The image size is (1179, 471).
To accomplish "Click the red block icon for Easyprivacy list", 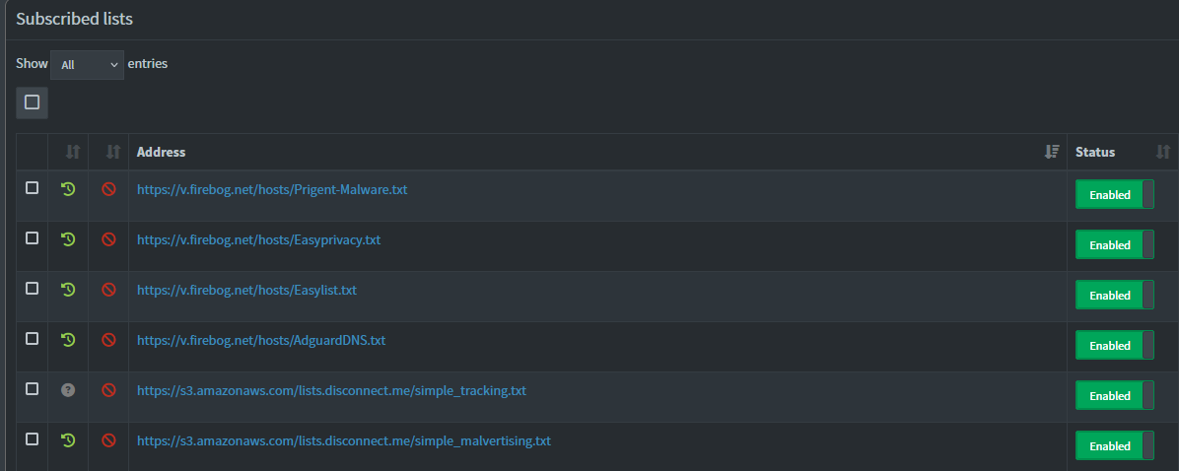I will 108,238.
